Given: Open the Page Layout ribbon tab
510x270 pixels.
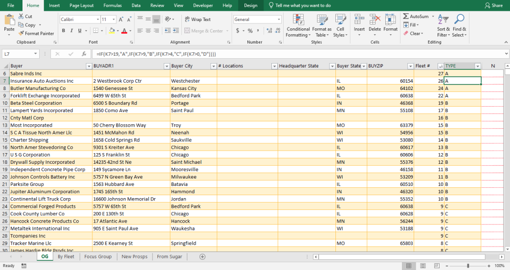Looking at the screenshot, I should click(x=81, y=5).
